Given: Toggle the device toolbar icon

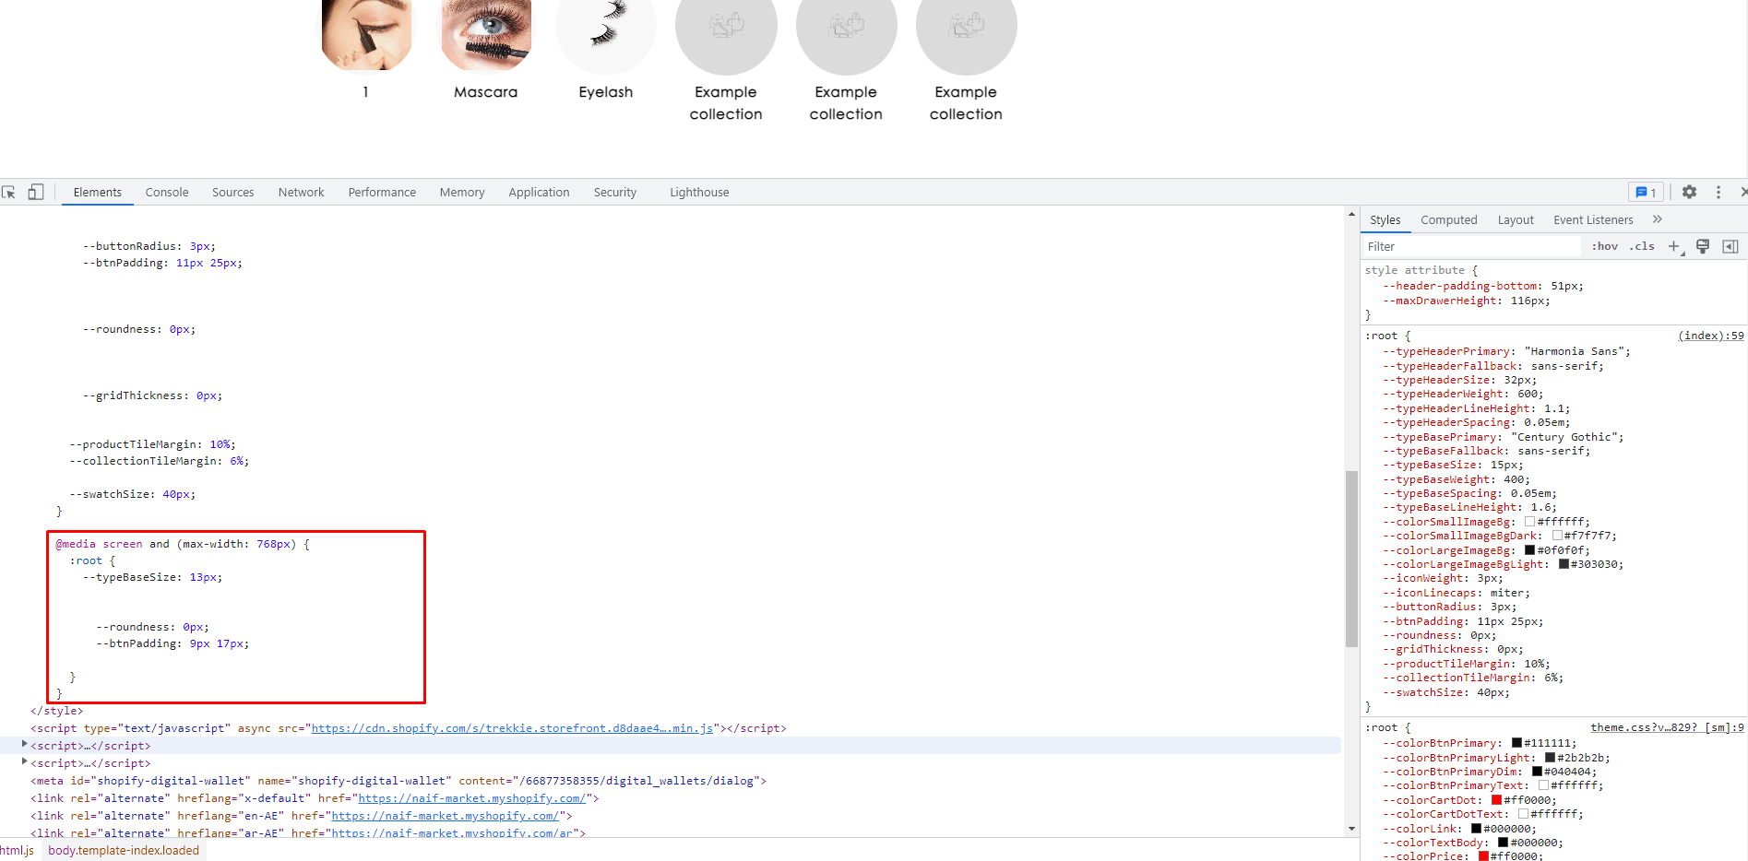Looking at the screenshot, I should pyautogui.click(x=36, y=192).
